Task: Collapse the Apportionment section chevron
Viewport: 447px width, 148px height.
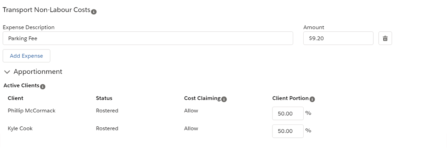Action: click(7, 72)
